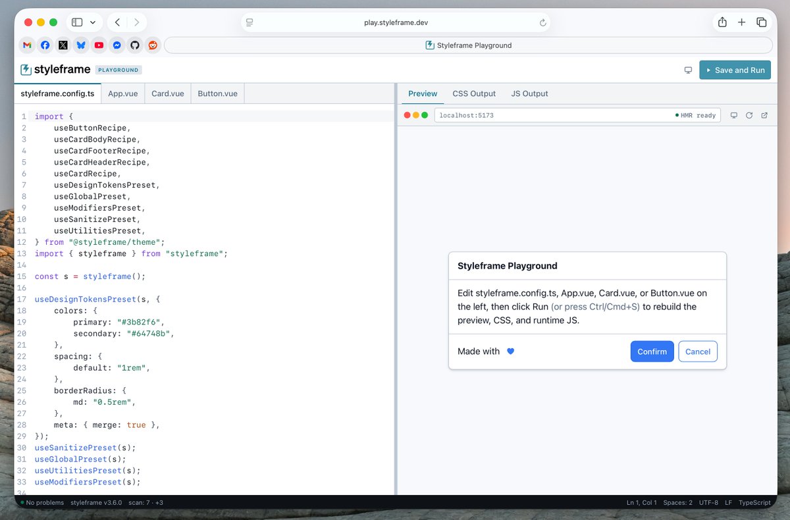Click styleframe v3.6.0 in status bar
Viewport: 790px width, 520px height.
pos(96,502)
